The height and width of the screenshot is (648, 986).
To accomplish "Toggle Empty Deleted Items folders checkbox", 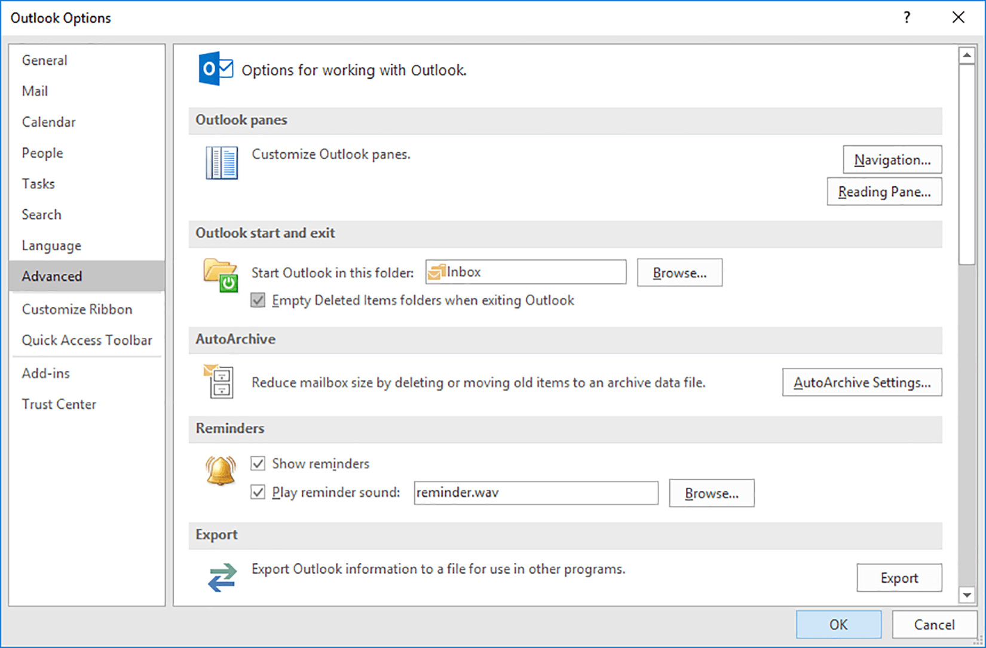I will tap(258, 300).
